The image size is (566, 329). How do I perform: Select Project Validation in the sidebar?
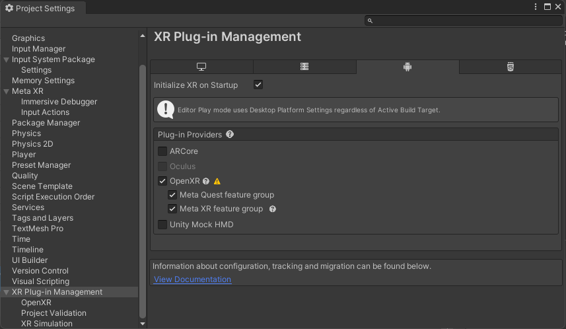click(x=53, y=313)
